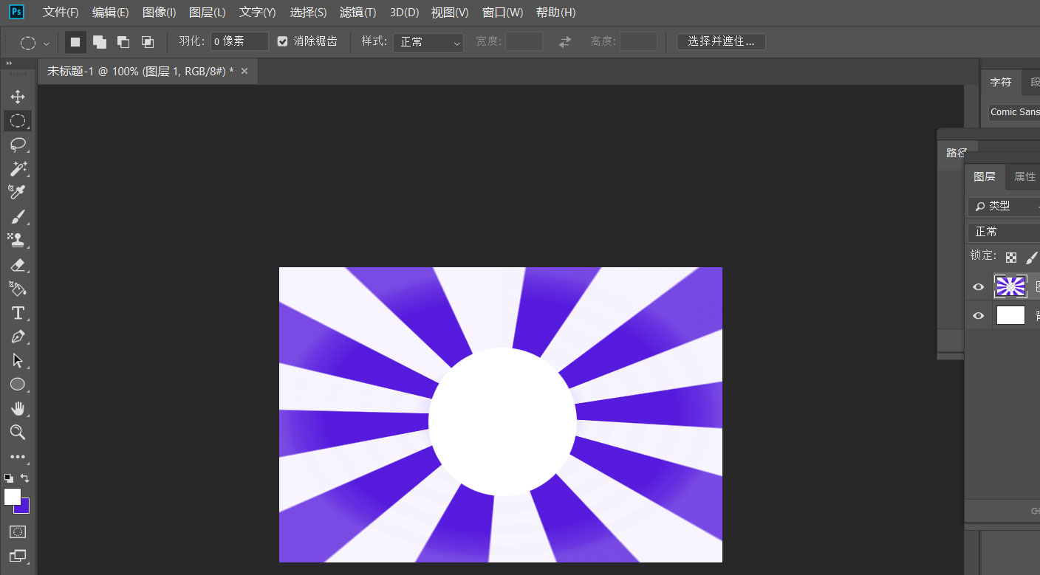Click the add-to-selection mode in options bar
Viewport: 1040px width, 575px height.
click(x=99, y=41)
